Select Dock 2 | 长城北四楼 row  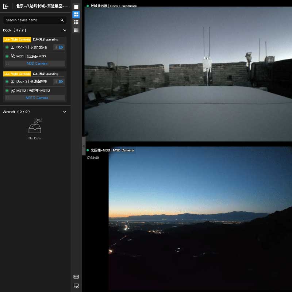click(x=35, y=47)
